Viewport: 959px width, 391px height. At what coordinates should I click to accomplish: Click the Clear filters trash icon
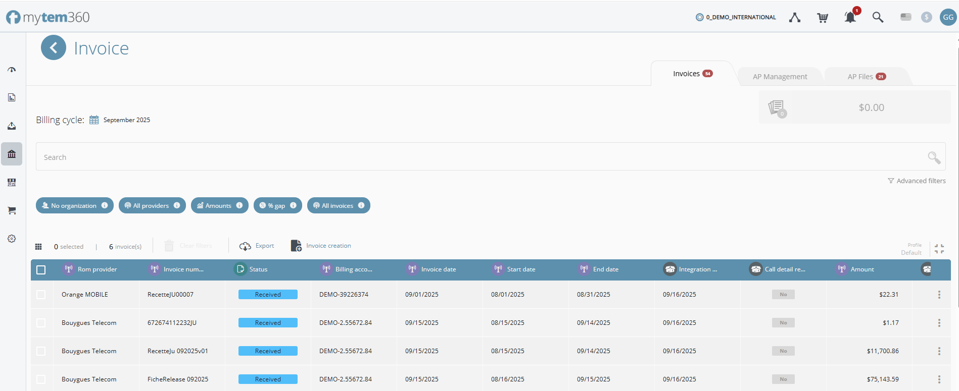[169, 246]
